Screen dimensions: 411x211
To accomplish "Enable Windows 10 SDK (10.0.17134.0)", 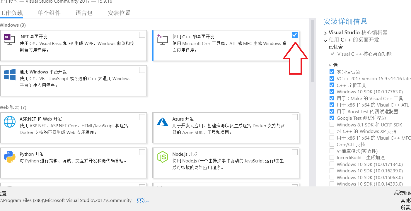I will (x=332, y=164).
